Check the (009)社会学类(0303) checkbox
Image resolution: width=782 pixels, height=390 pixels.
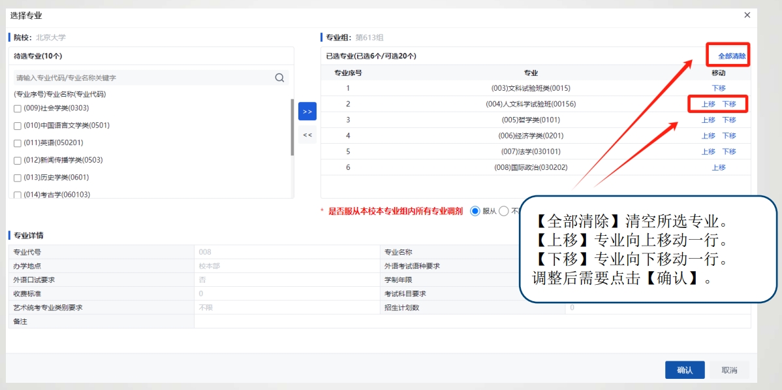18,109
